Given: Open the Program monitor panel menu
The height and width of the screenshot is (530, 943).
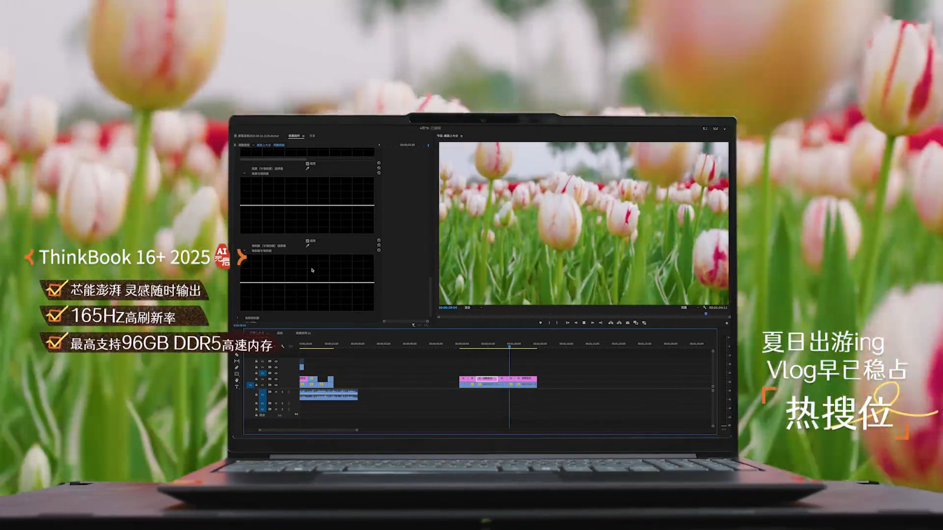Looking at the screenshot, I should pyautogui.click(x=461, y=136).
